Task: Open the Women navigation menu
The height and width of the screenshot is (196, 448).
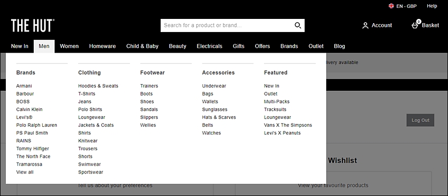Action: pos(69,46)
